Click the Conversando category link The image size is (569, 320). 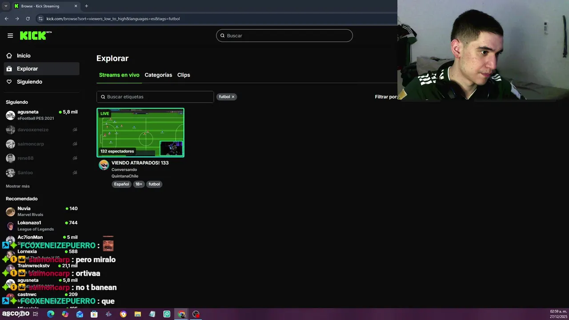(124, 170)
